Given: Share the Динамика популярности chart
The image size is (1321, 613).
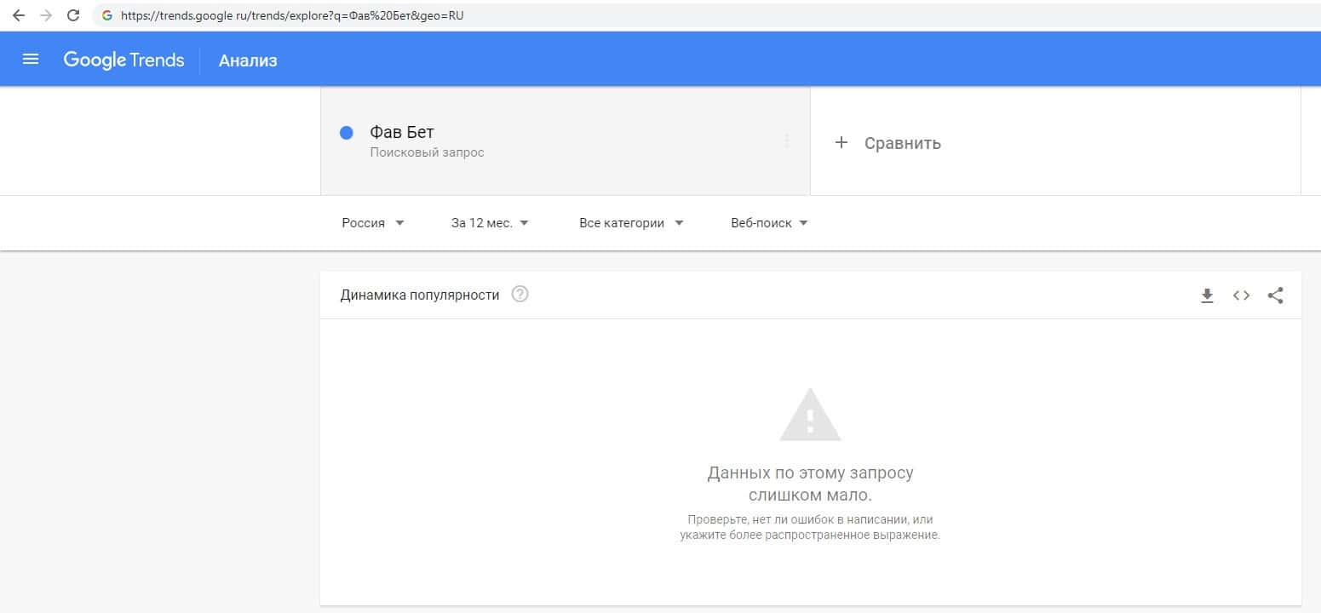Looking at the screenshot, I should coord(1275,295).
